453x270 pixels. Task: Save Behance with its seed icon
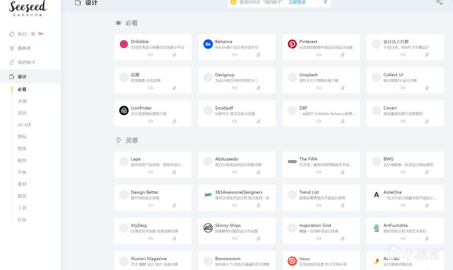click(258, 54)
